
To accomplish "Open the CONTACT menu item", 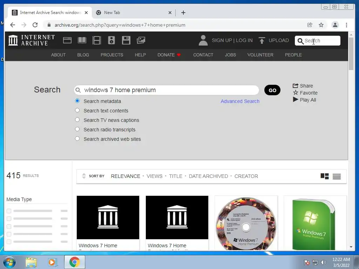I will (x=203, y=55).
